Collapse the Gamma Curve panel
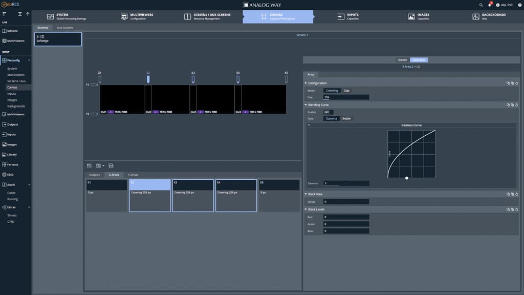Image resolution: width=524 pixels, height=295 pixels. 309,125
